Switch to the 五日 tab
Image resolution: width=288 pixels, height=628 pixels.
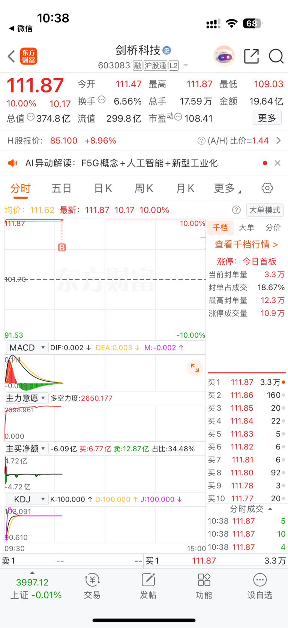[61, 188]
